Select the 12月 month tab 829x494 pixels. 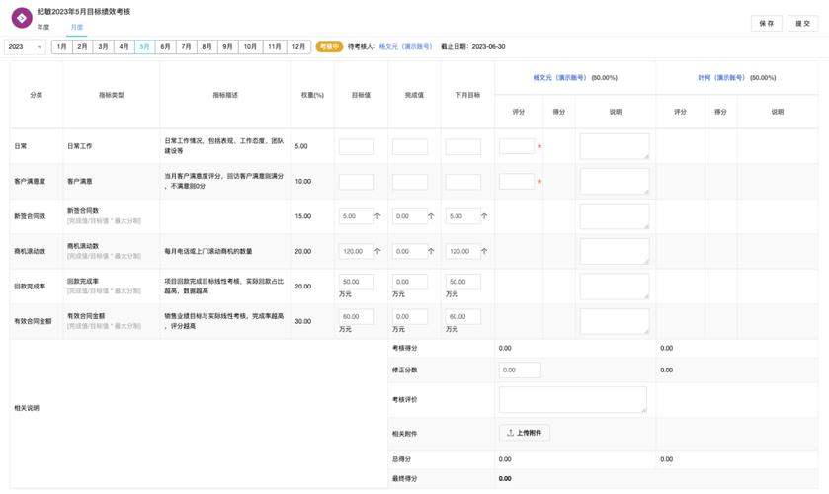point(298,47)
